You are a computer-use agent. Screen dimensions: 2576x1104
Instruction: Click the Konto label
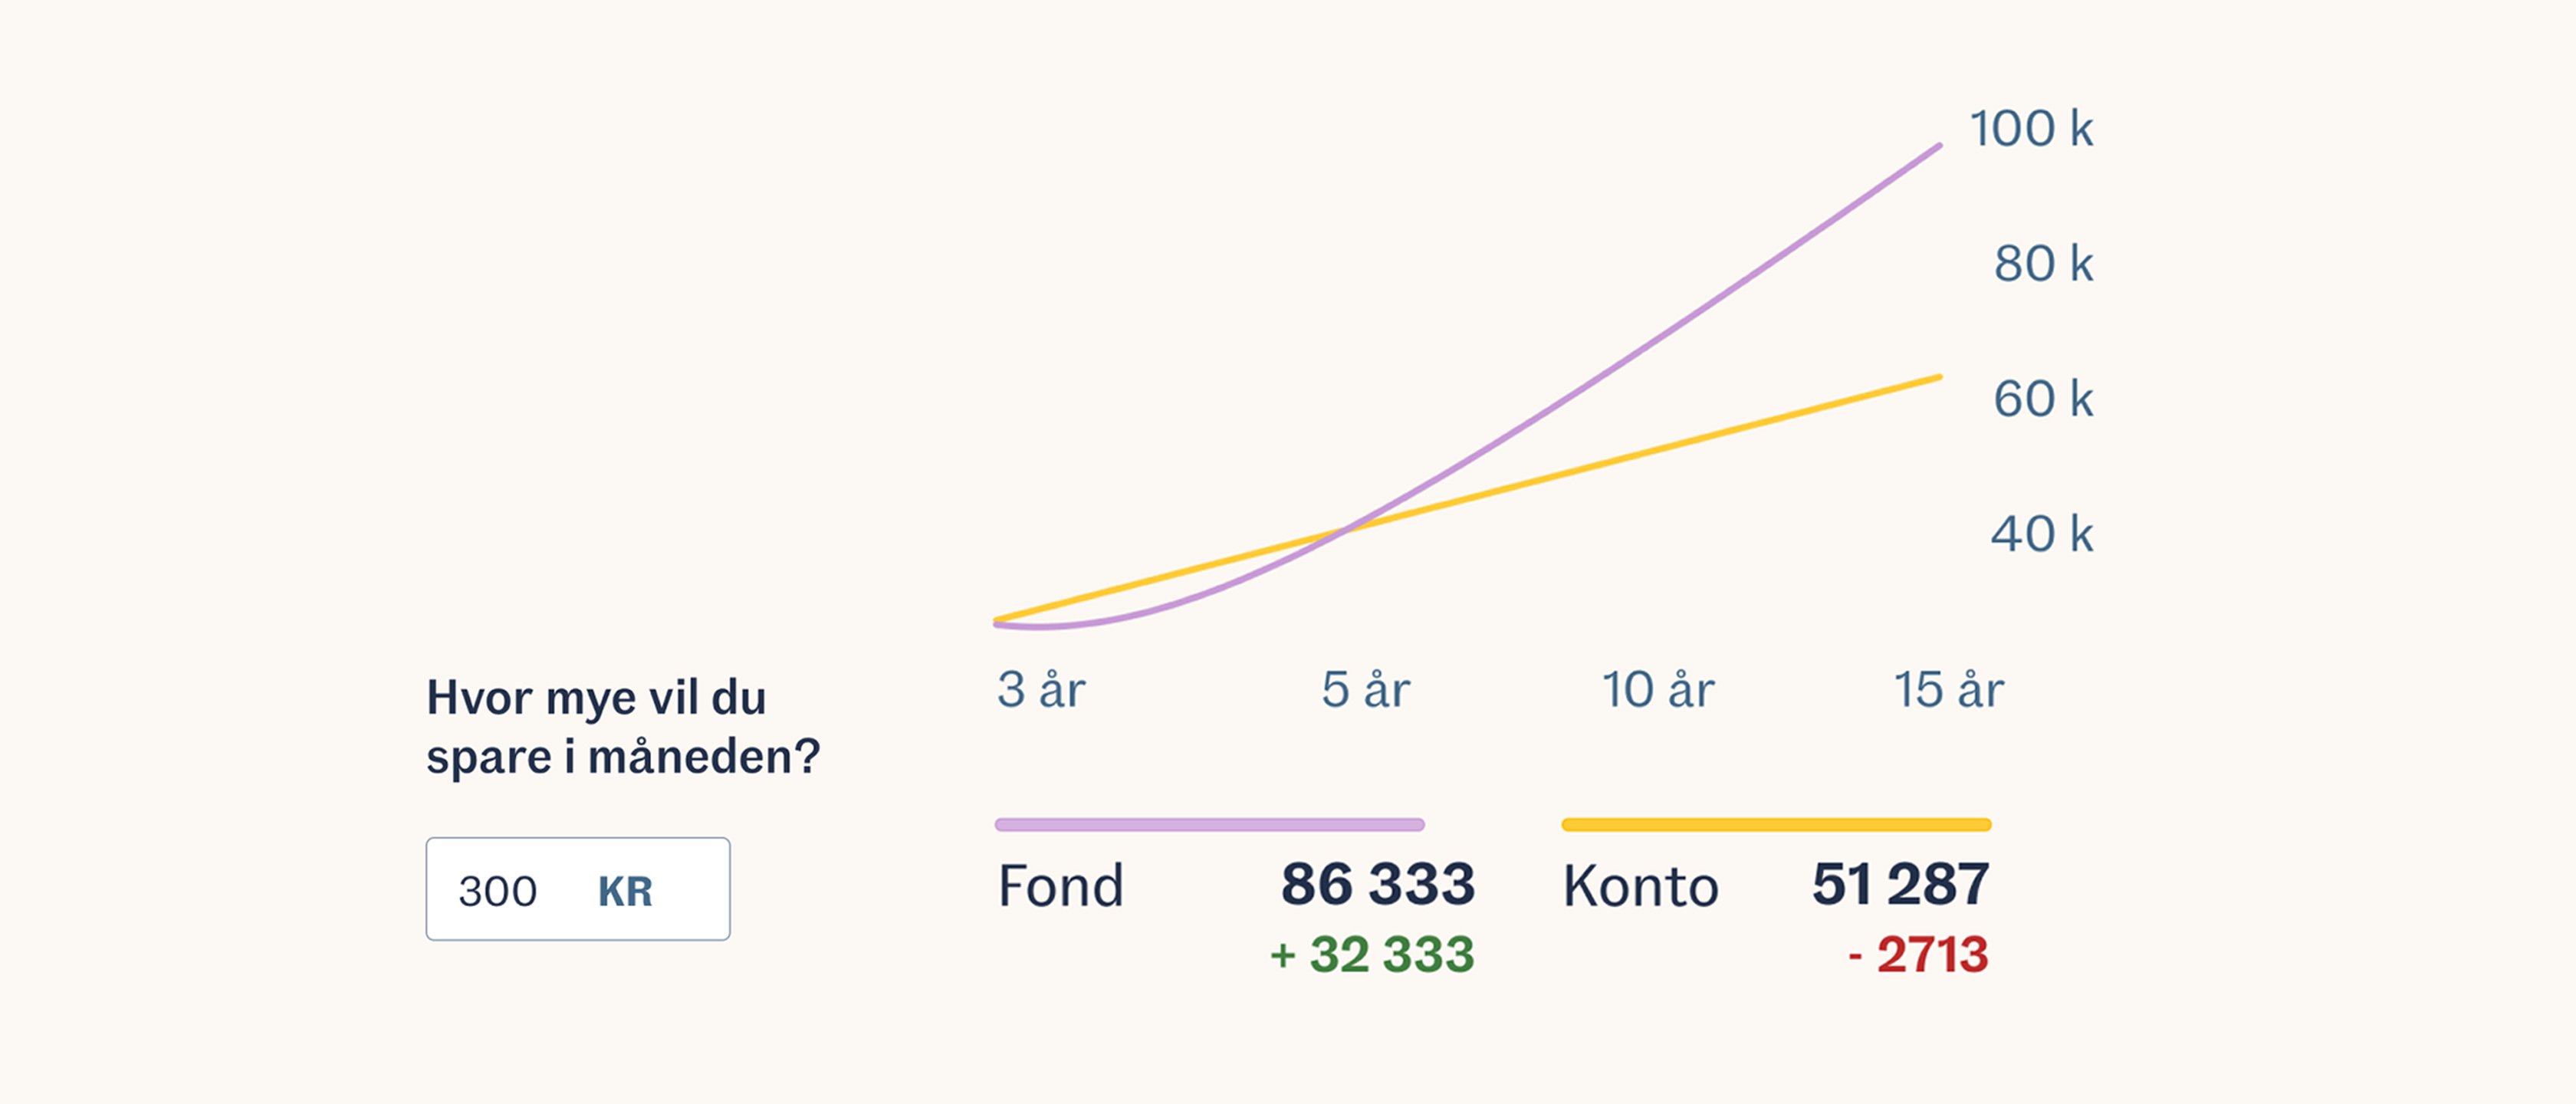1641,886
